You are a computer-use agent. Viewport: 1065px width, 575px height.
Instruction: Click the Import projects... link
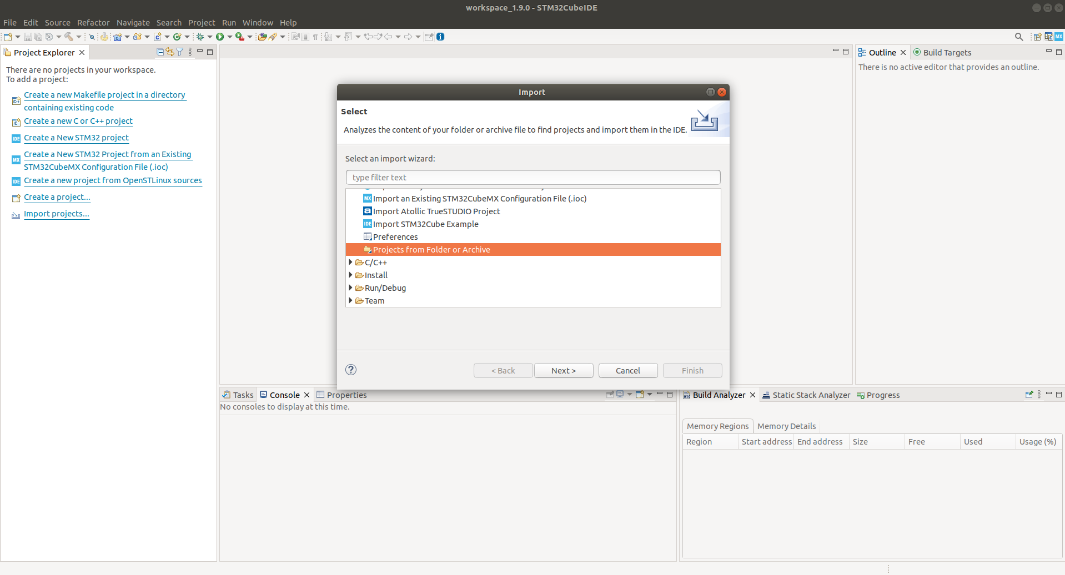click(x=56, y=214)
